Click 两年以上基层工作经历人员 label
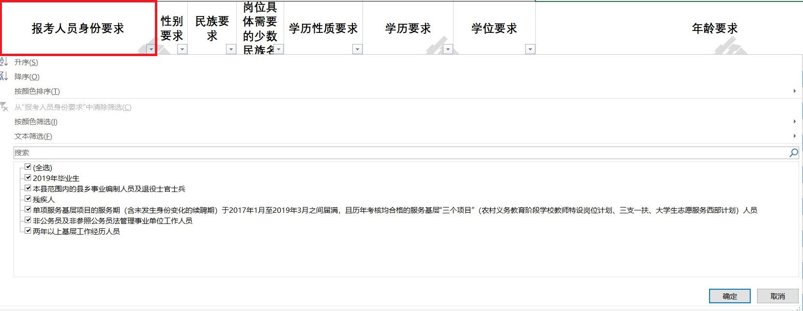This screenshot has width=803, height=311. [76, 231]
